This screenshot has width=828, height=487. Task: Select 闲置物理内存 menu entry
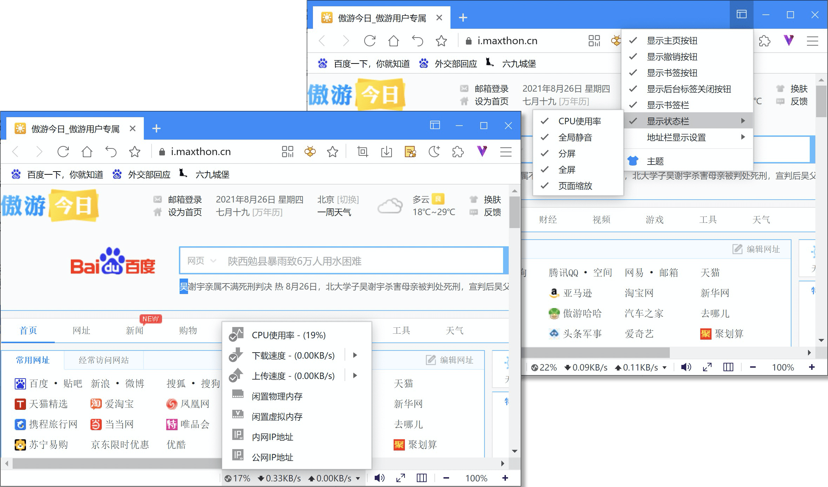(x=297, y=396)
